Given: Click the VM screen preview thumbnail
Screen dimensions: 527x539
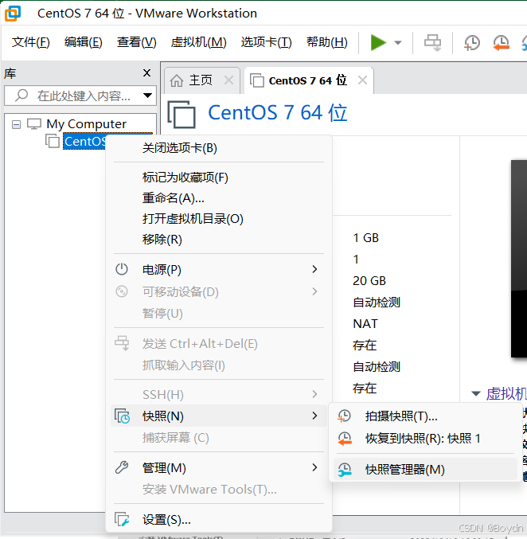Looking at the screenshot, I should [x=519, y=259].
